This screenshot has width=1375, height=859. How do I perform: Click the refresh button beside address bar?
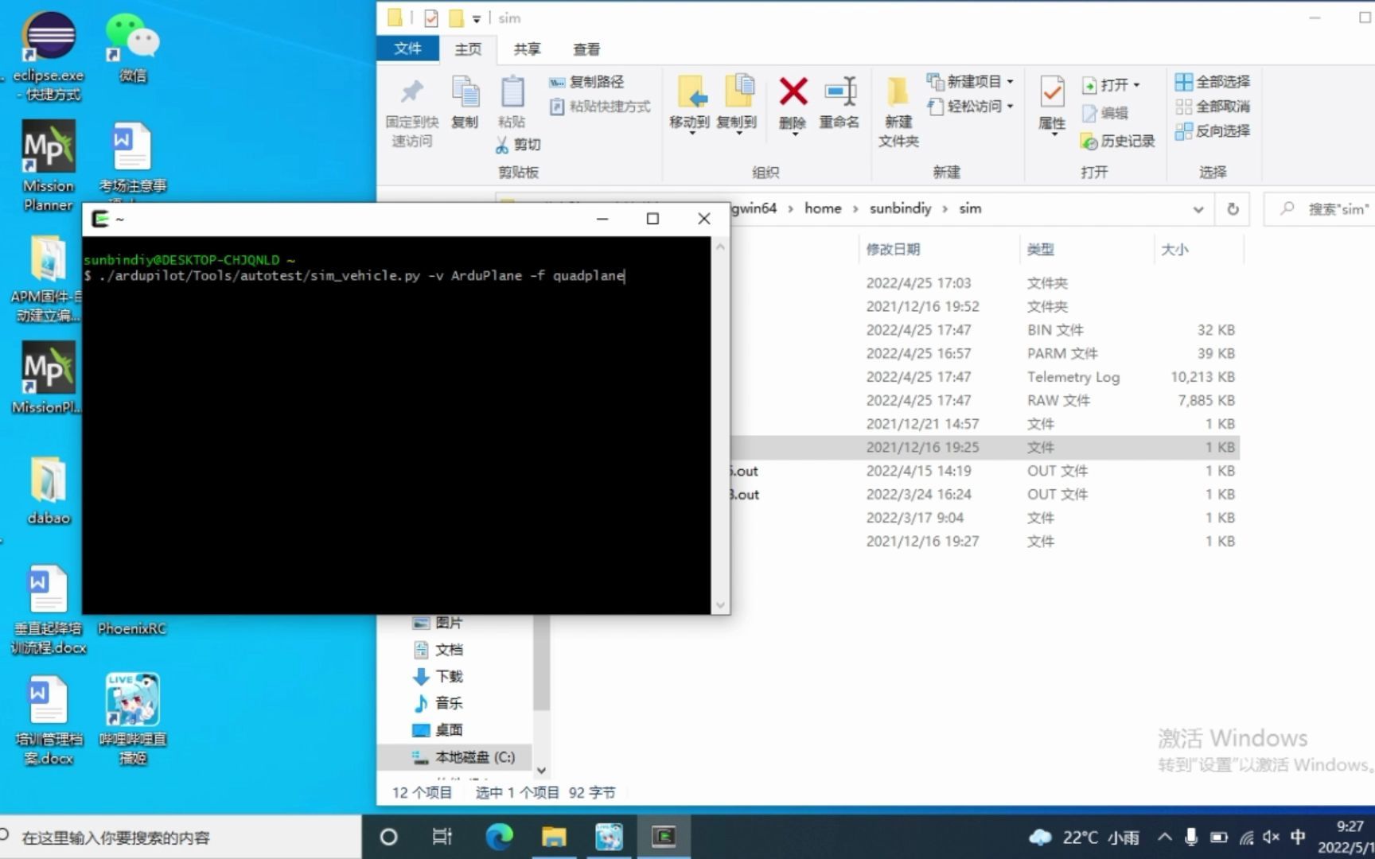coord(1233,209)
